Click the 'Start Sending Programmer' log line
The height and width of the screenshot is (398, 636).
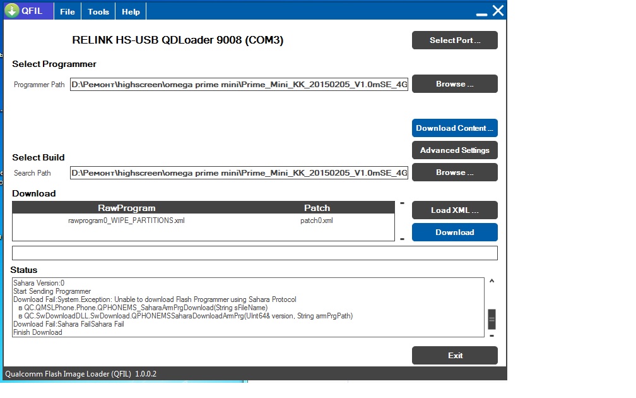point(52,291)
